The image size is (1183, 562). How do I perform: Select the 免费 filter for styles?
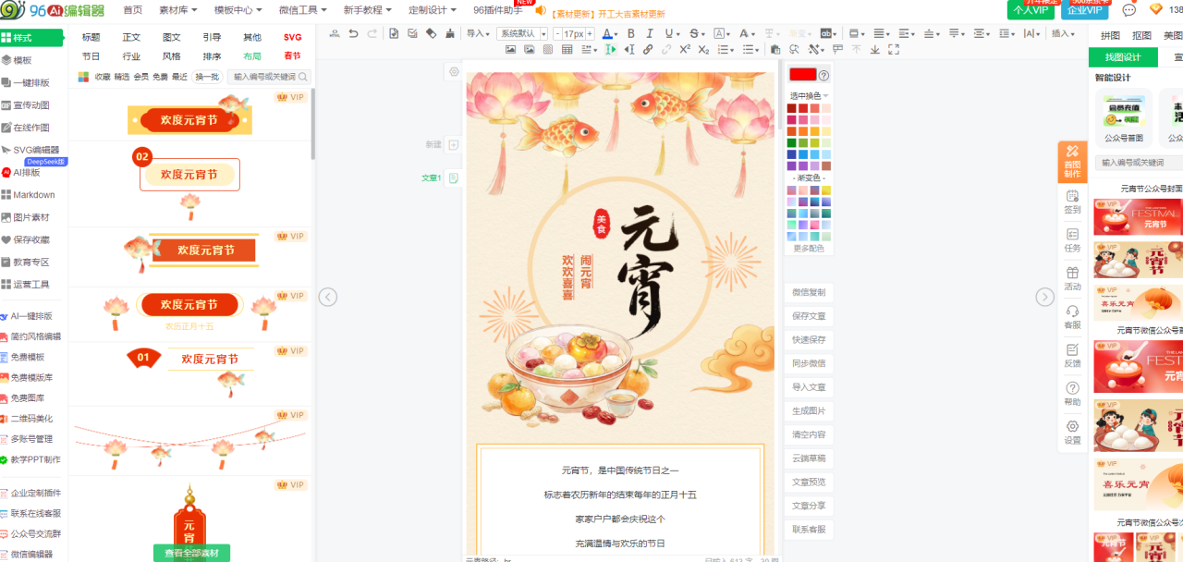(x=160, y=78)
